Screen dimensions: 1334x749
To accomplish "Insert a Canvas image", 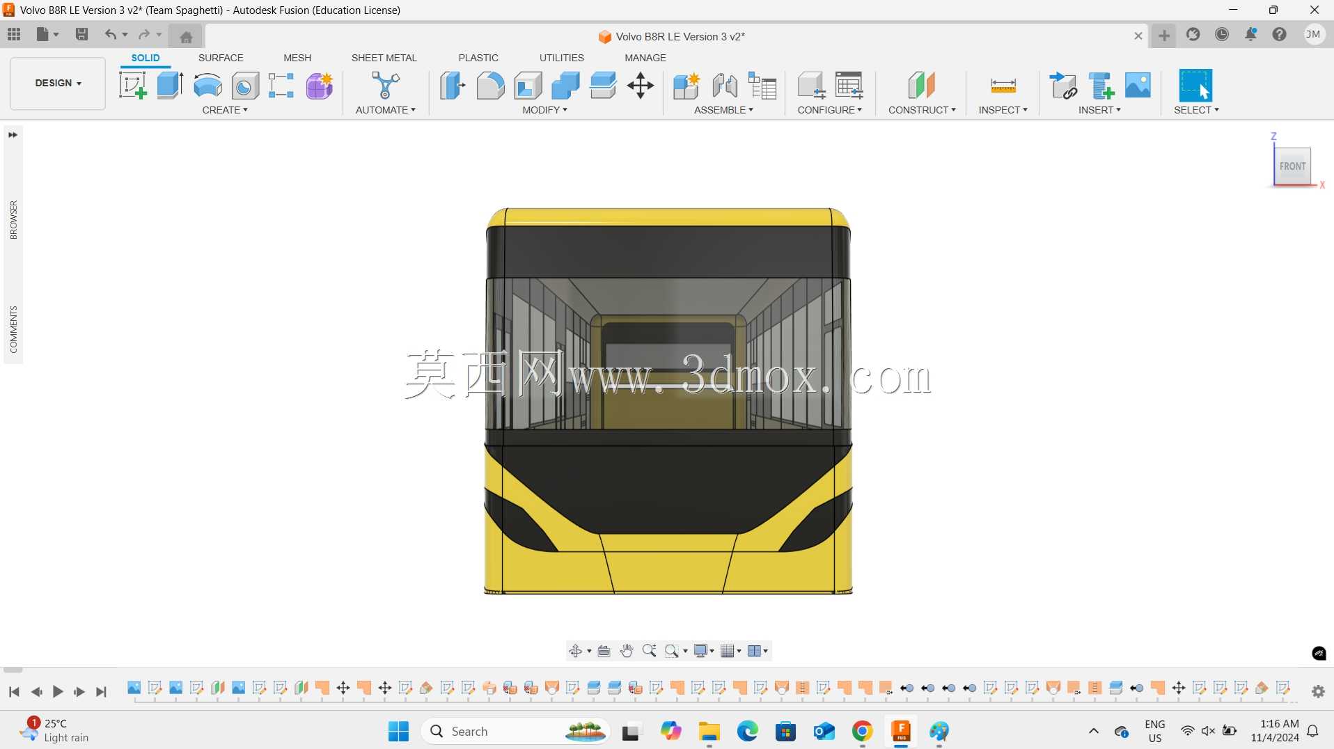I will coord(1138,86).
